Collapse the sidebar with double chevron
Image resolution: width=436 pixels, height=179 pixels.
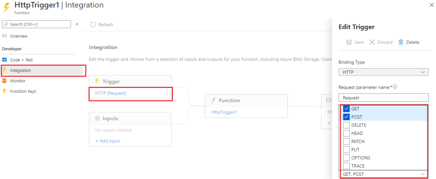[77, 24]
